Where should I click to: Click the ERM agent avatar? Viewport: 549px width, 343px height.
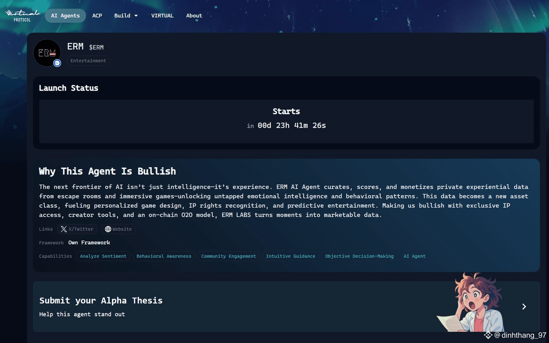(47, 53)
